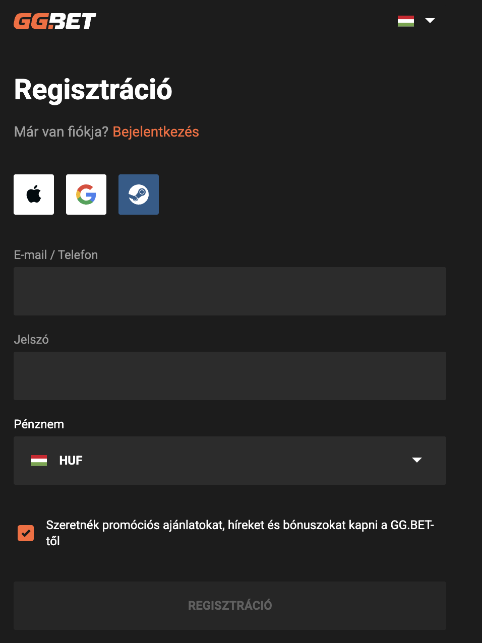Register with the Google icon

click(x=86, y=194)
